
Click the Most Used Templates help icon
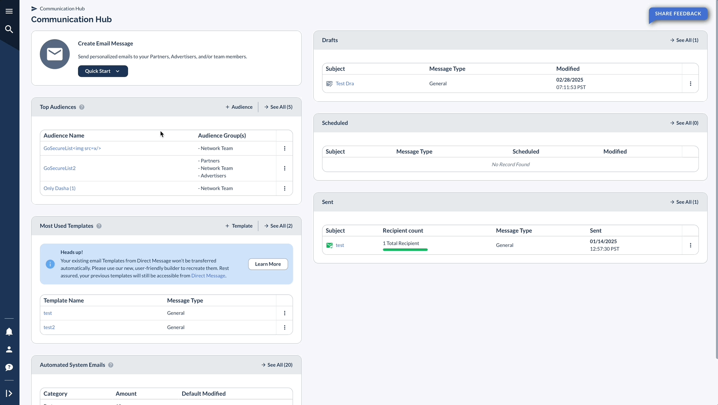[x=99, y=226]
